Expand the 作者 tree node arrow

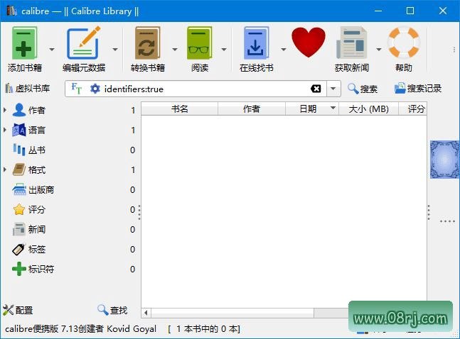5,110
